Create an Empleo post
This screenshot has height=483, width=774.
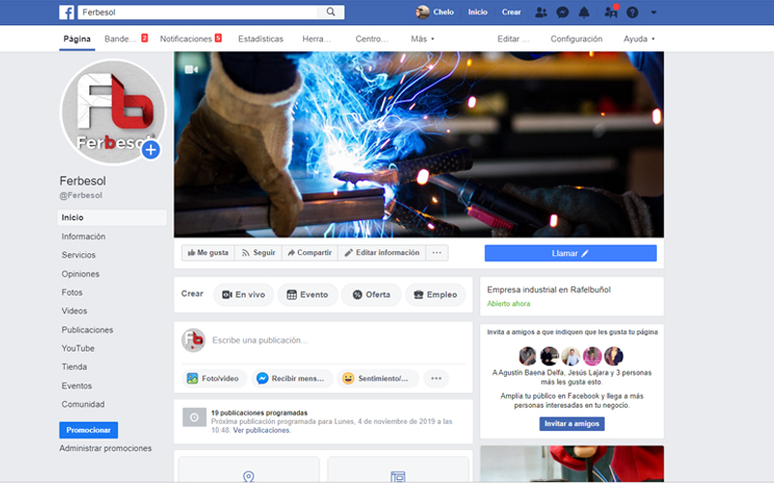(435, 295)
